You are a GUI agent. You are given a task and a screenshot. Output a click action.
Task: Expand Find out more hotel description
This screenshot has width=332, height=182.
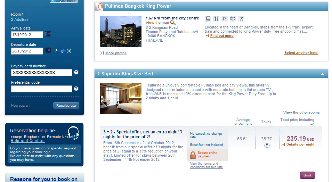click(222, 35)
